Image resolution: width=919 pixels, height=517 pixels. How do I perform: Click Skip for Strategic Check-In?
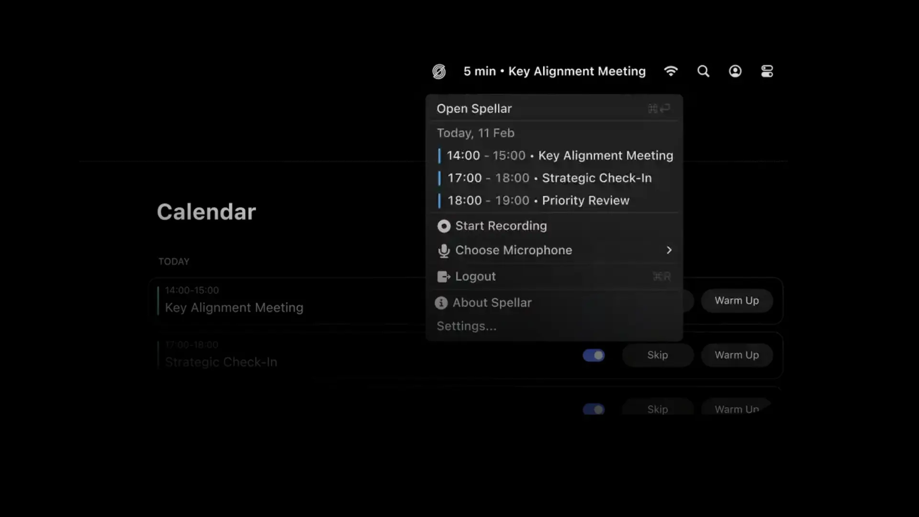657,355
